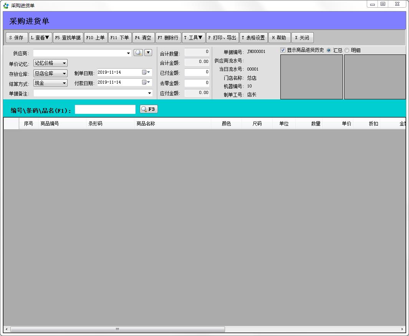Open the 付款日期 calendar picker
The height and width of the screenshot is (336, 409).
point(146,82)
